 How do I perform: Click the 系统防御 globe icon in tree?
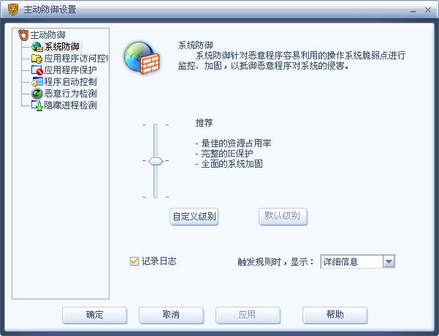point(37,47)
